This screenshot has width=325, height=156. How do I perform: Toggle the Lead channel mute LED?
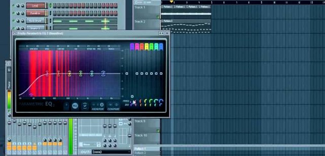[13, 5]
